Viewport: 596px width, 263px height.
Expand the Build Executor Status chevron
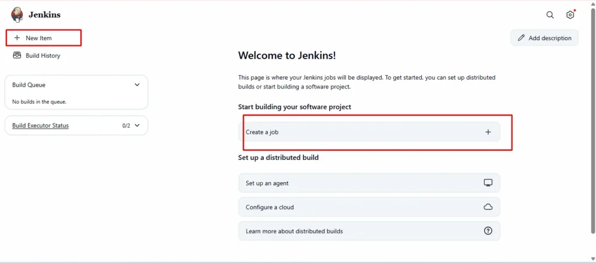click(x=137, y=125)
